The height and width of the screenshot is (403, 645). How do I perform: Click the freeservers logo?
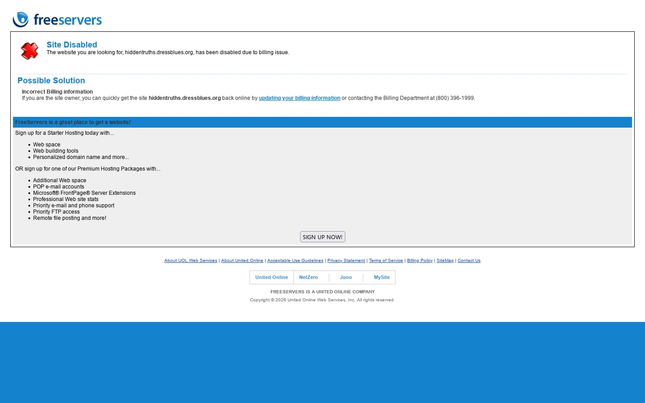click(x=57, y=20)
